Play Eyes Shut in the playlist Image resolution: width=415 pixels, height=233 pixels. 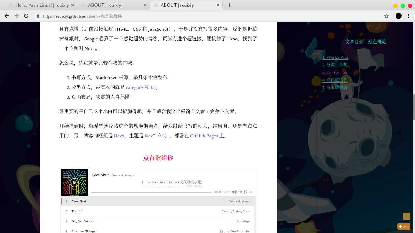158,201
